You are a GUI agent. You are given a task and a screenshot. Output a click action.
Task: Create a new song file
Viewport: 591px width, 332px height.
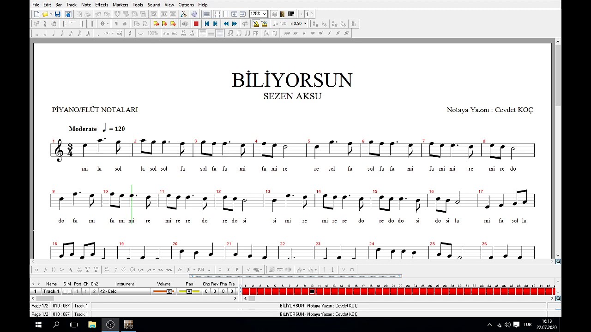pos(36,14)
